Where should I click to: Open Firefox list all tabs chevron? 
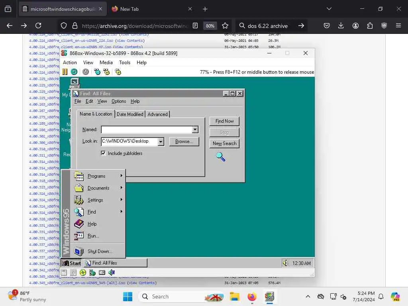click(329, 9)
